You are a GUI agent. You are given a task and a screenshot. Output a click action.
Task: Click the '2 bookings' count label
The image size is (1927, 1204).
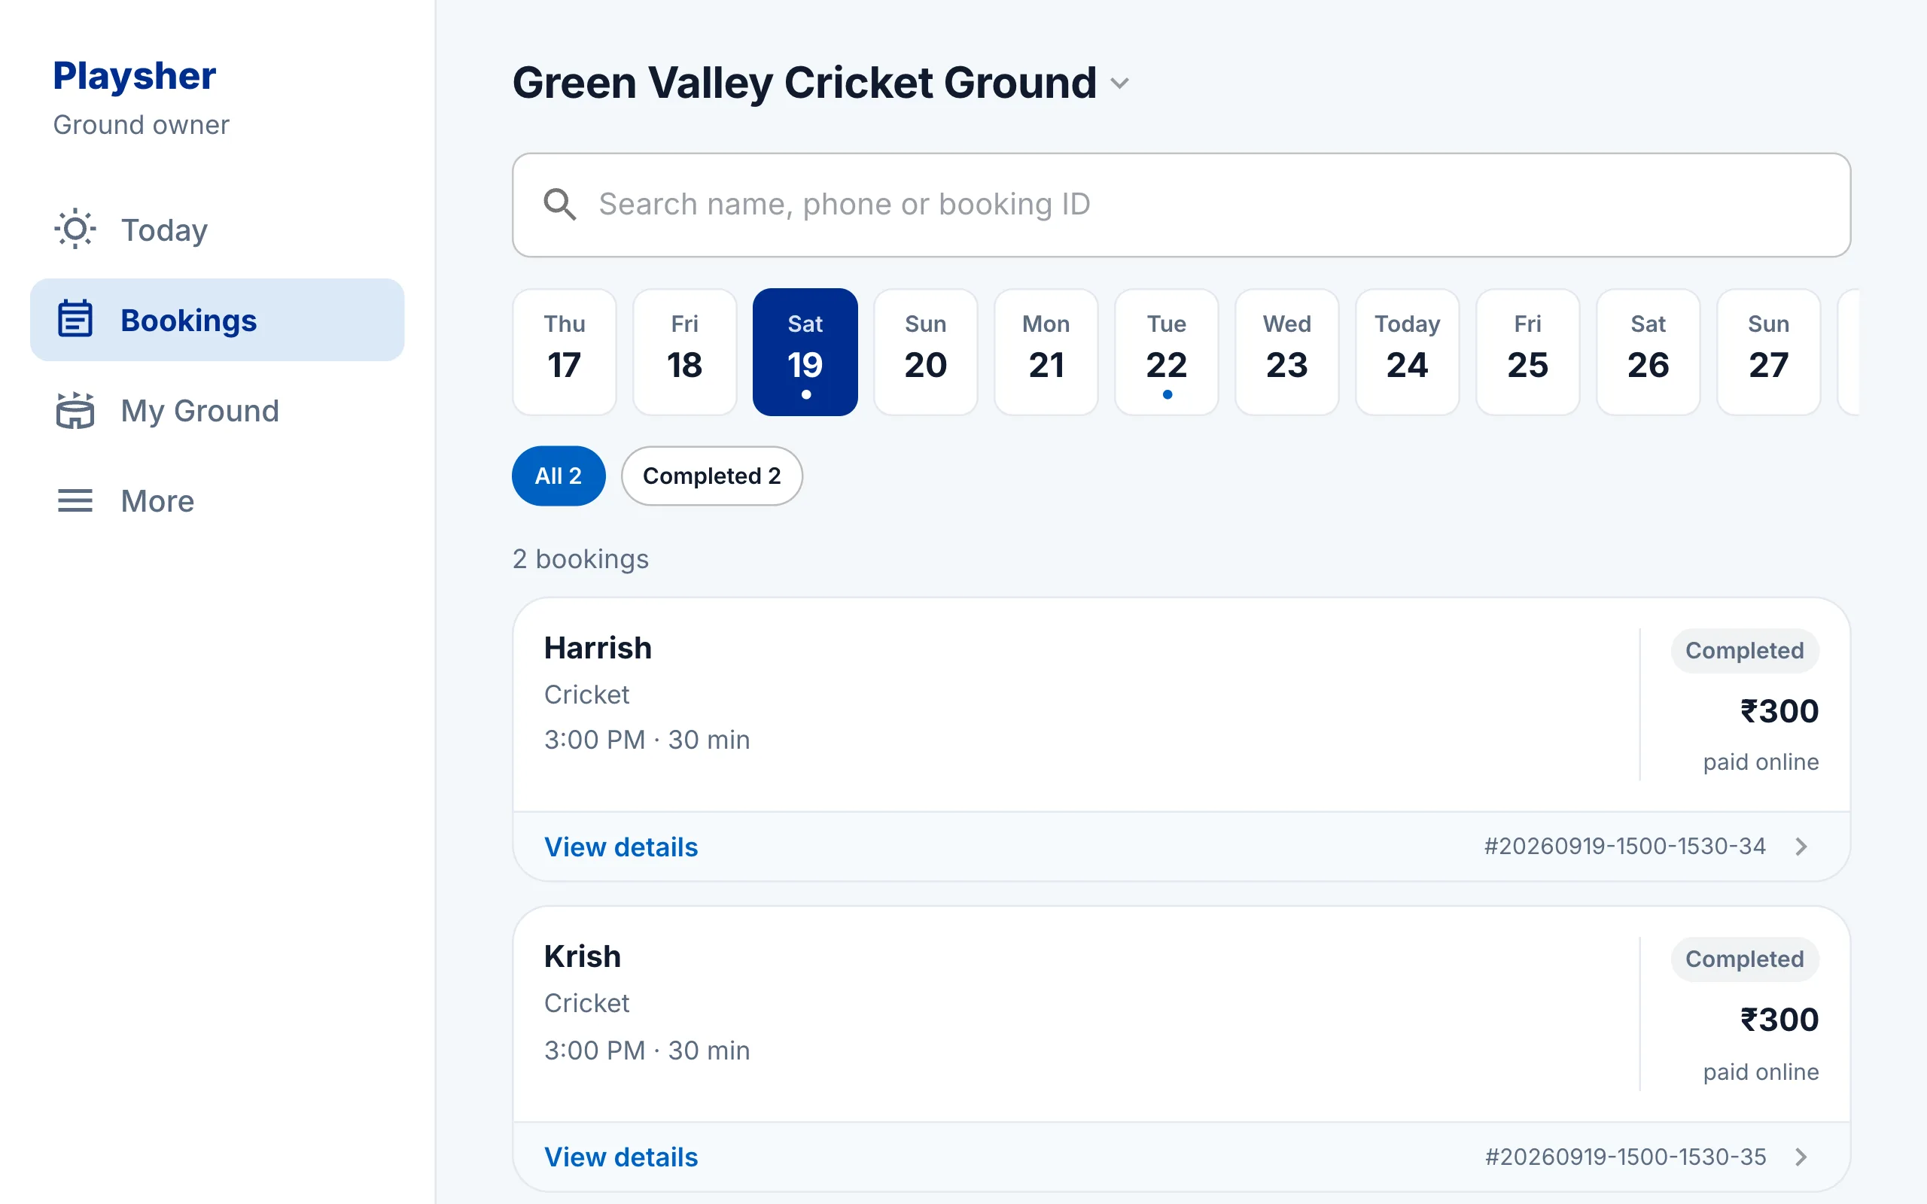coord(580,559)
